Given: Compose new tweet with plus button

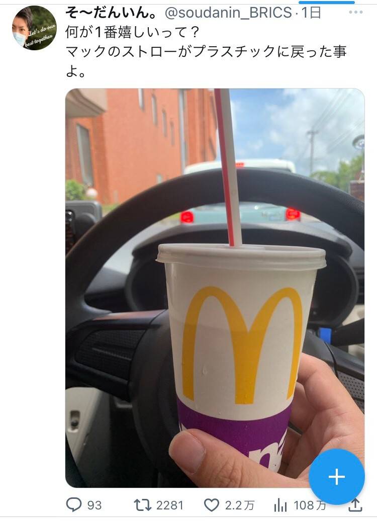Looking at the screenshot, I should [x=336, y=476].
